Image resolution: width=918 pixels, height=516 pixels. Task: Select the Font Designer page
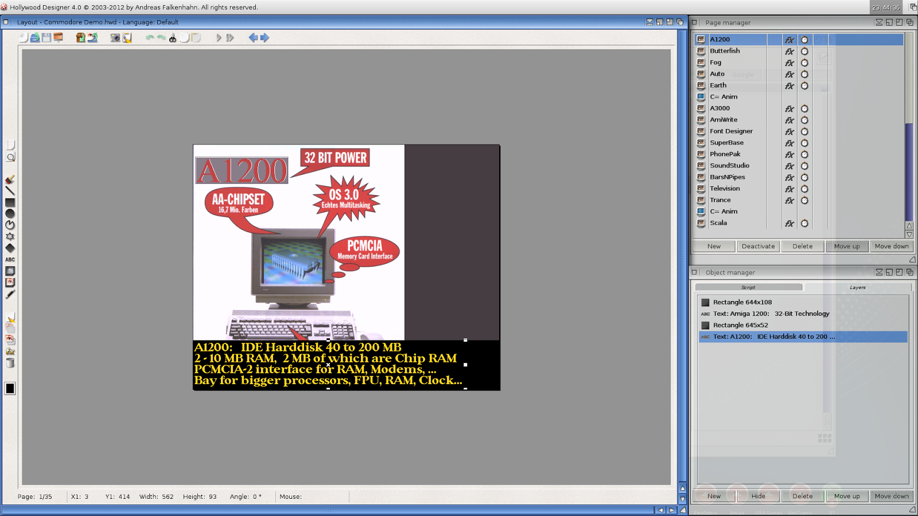(x=799, y=131)
